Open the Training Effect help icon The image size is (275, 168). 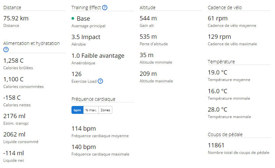[105, 8]
